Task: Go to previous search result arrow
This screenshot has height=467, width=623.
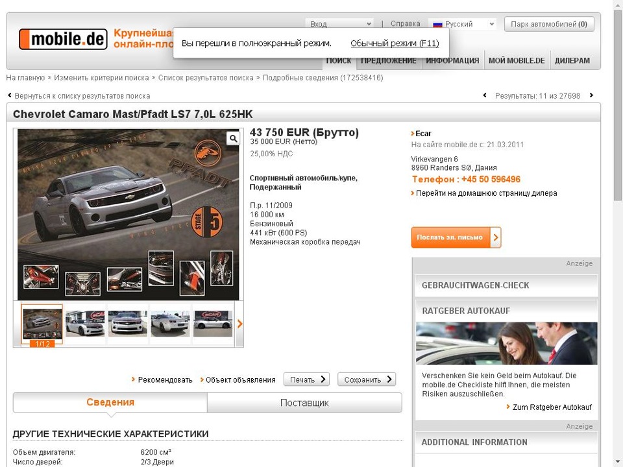Action: pyautogui.click(x=484, y=95)
